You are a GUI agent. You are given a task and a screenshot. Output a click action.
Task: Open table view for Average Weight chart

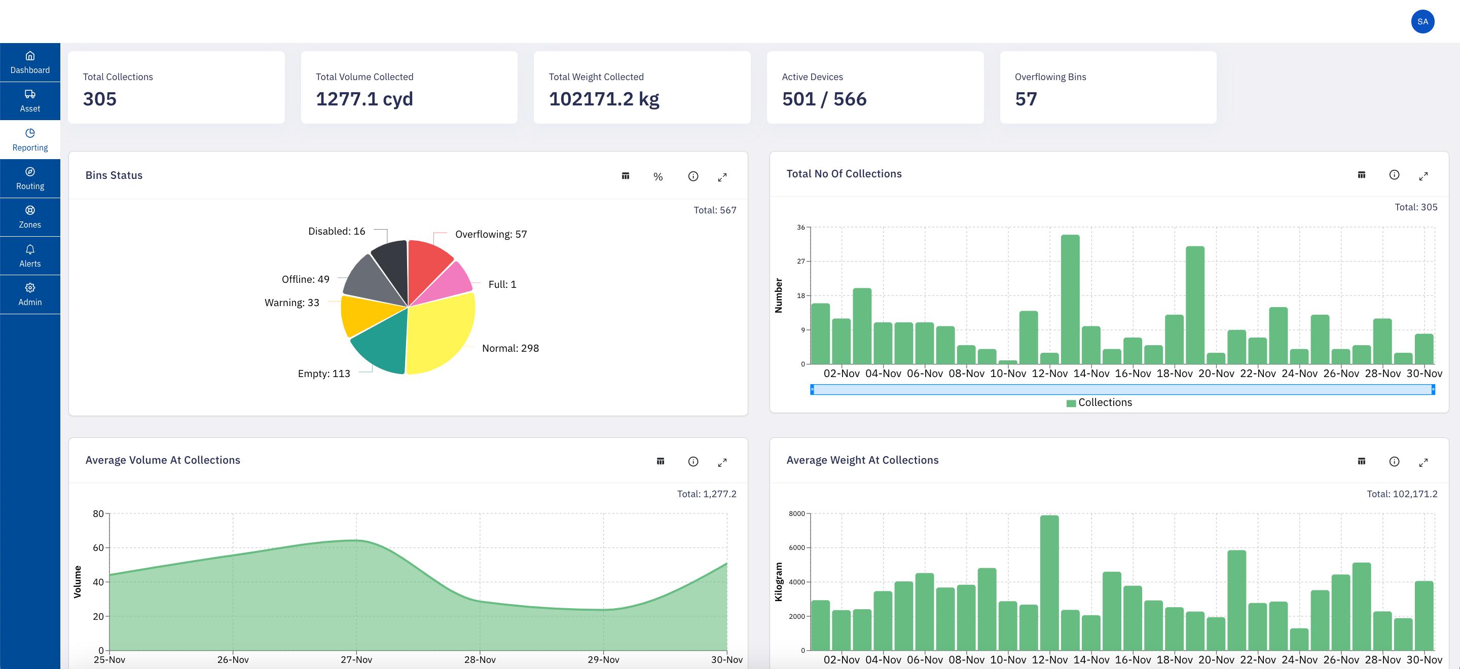click(x=1361, y=461)
